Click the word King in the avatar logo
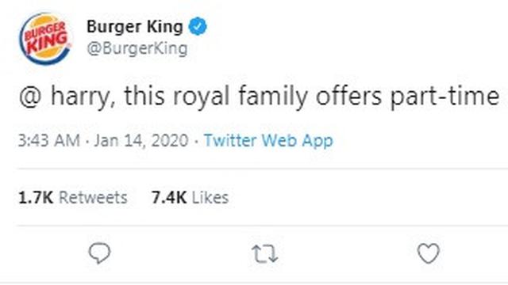508x285 pixels. [x=48, y=43]
